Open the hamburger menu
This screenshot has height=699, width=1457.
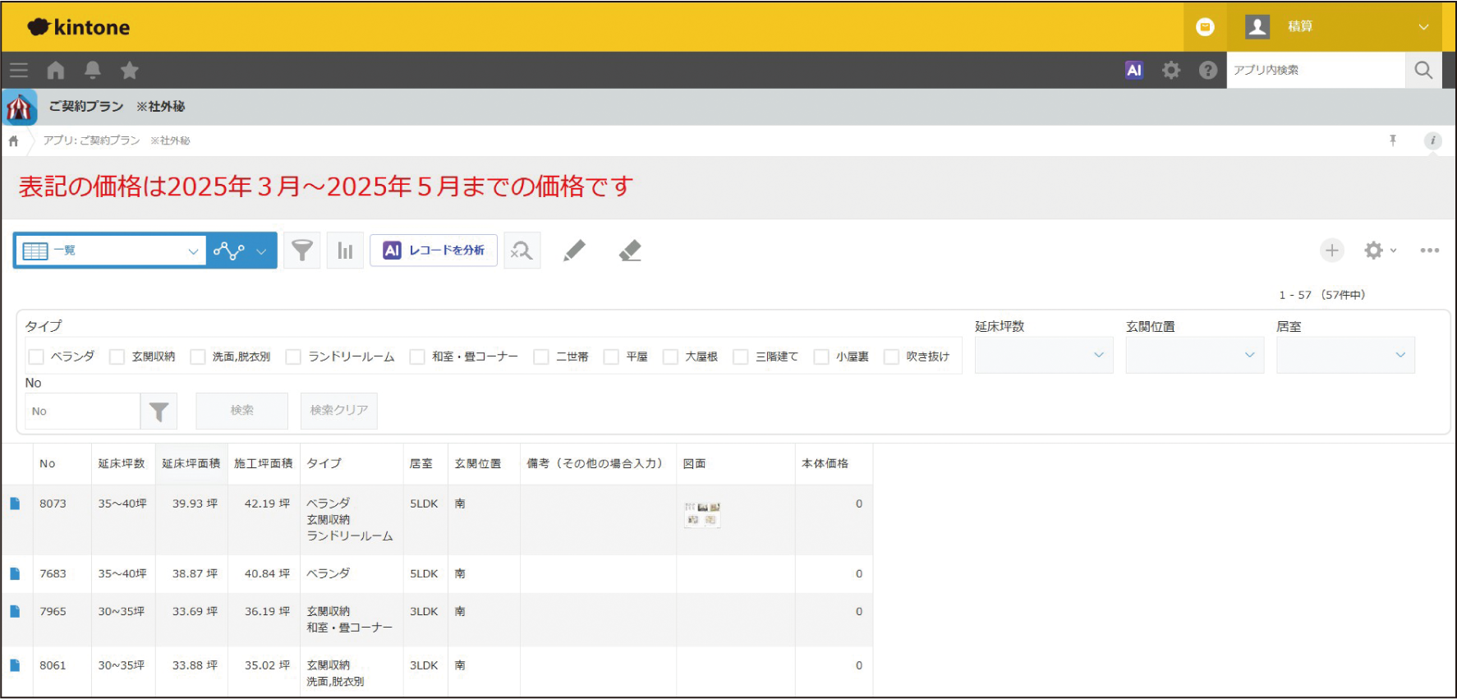pyautogui.click(x=19, y=71)
